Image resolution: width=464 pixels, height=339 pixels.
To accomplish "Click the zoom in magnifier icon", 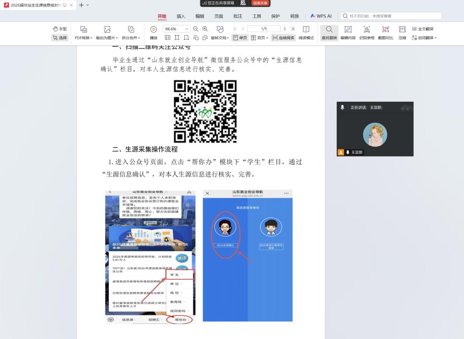I will click(x=205, y=29).
